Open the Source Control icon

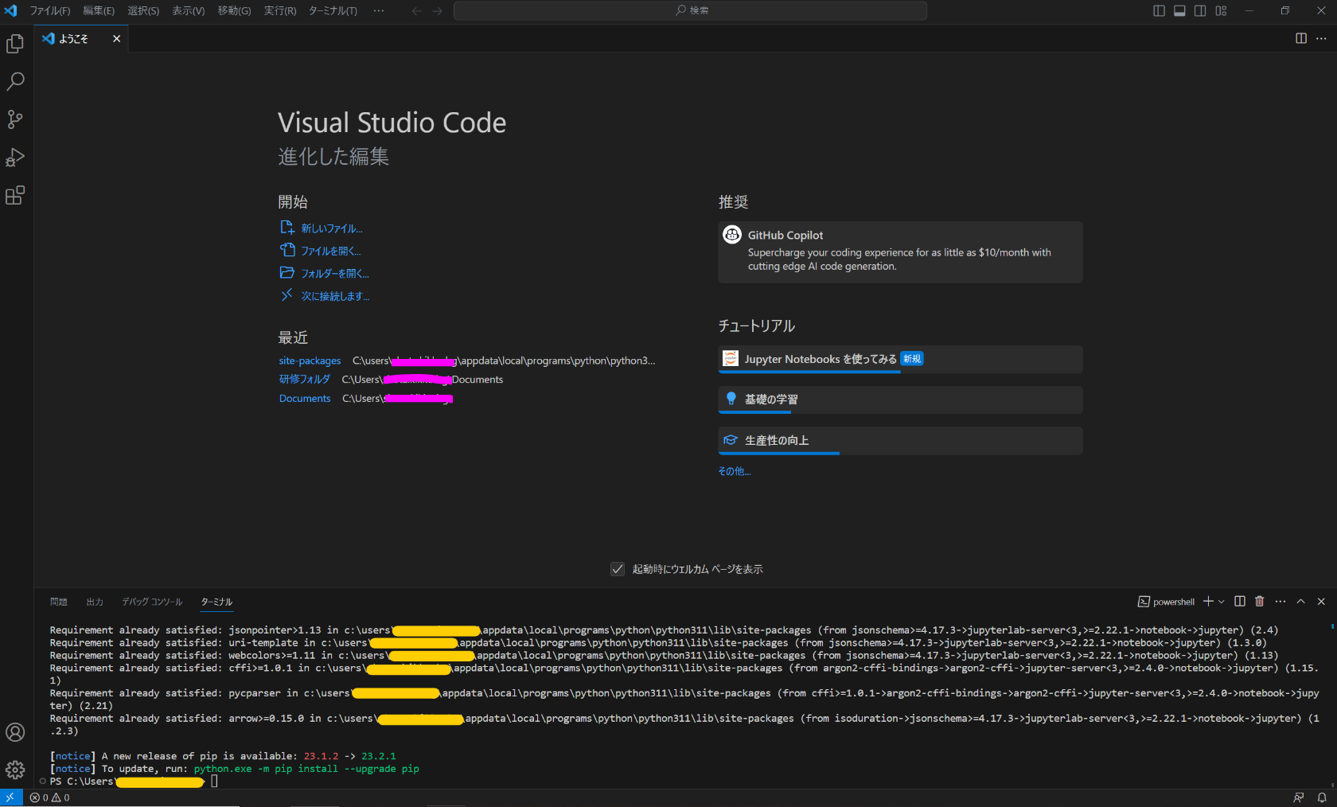15,119
